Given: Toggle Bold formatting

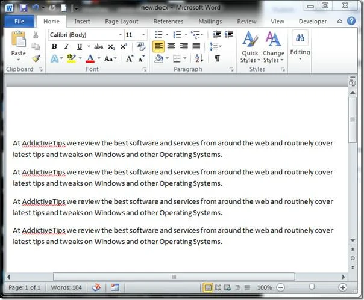Looking at the screenshot, I should 54,46.
